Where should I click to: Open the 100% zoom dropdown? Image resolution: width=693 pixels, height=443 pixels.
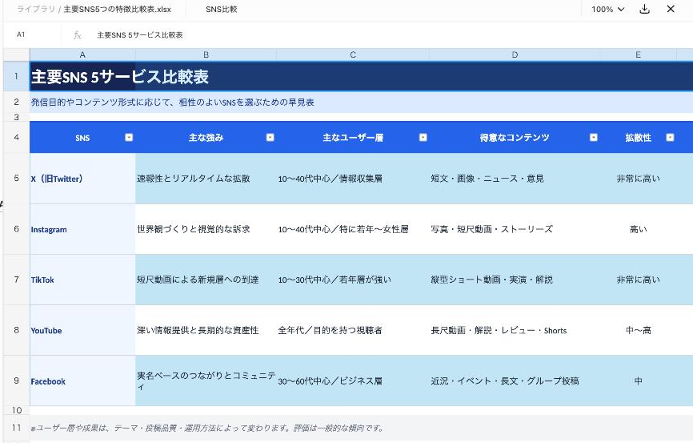click(x=607, y=10)
